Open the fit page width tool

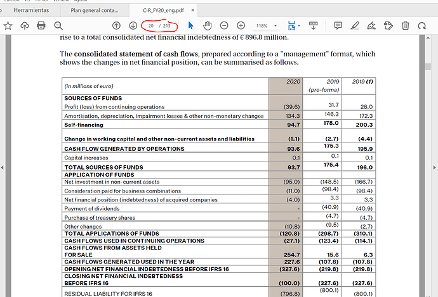pyautogui.click(x=291, y=25)
